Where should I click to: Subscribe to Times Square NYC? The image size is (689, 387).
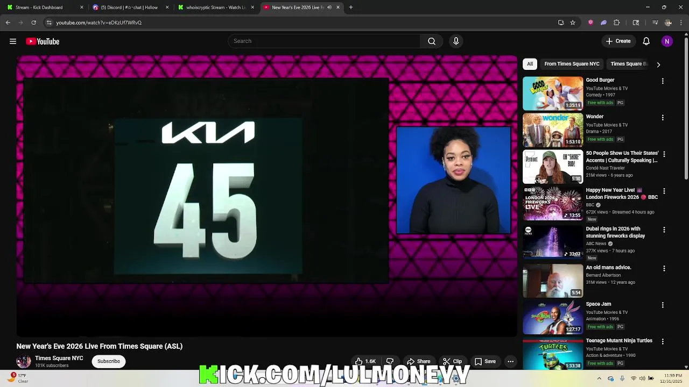click(109, 361)
